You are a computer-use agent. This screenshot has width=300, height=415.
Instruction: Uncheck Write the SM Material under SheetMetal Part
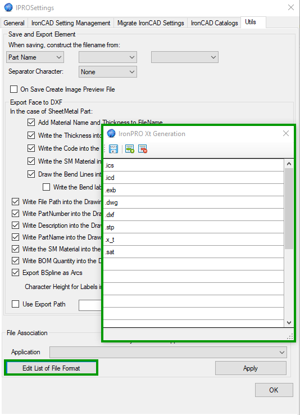(x=31, y=161)
